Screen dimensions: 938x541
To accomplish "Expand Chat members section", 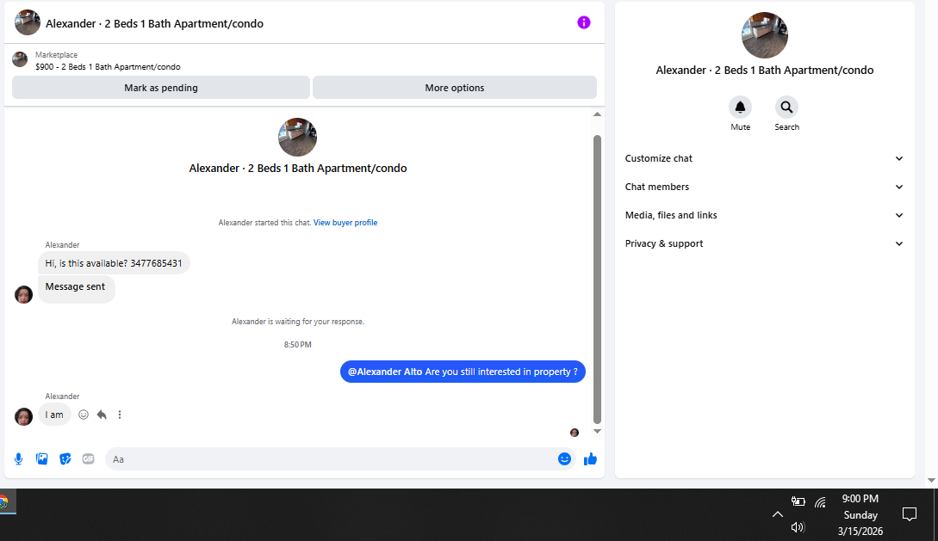I will coord(764,187).
